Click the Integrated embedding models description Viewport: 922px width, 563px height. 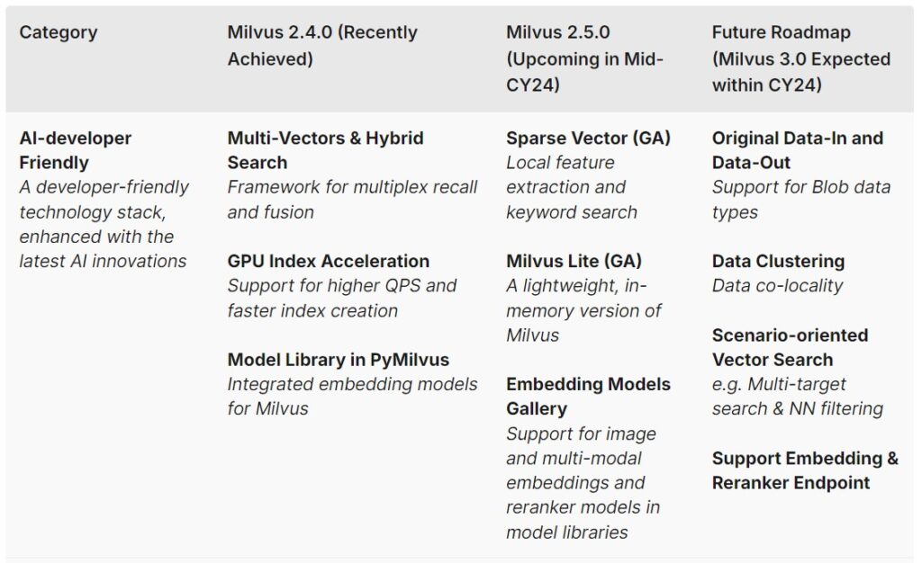(x=352, y=397)
